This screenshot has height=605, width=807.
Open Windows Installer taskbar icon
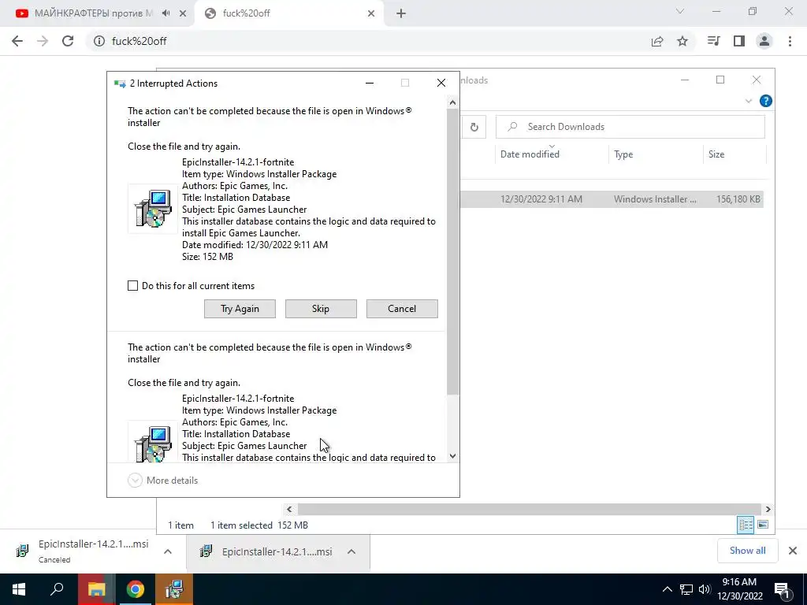coord(174,589)
